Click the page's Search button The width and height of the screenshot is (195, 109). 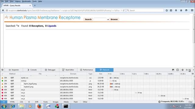pyautogui.click(x=88, y=19)
